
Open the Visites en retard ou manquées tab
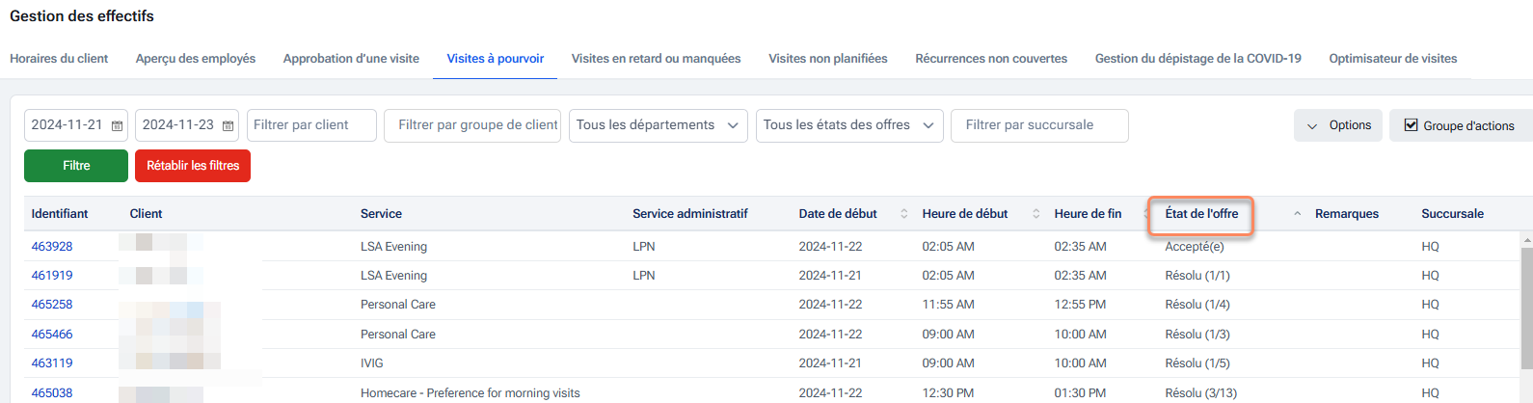click(656, 59)
